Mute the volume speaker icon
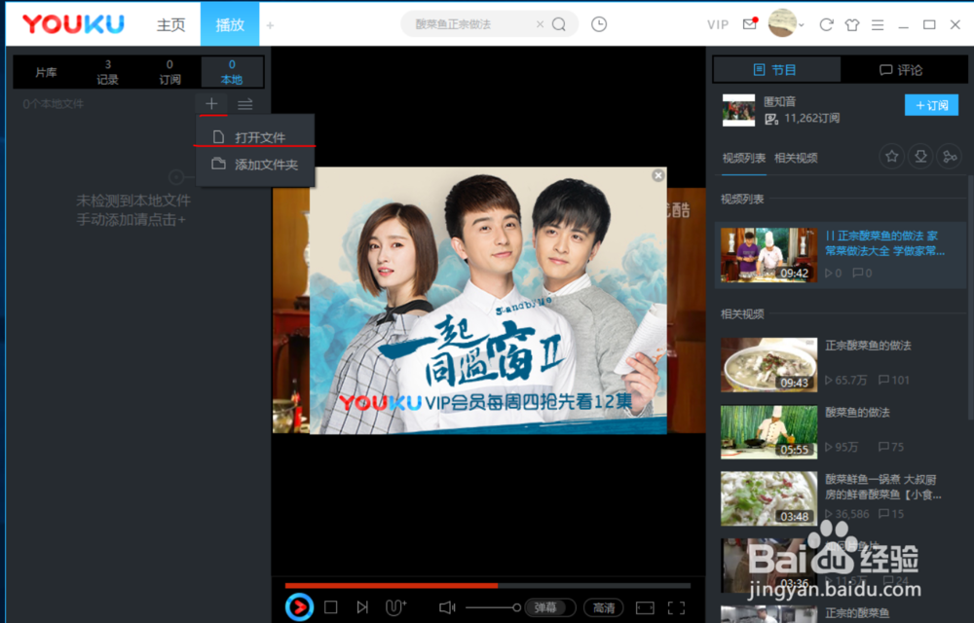This screenshot has width=974, height=623. [447, 607]
